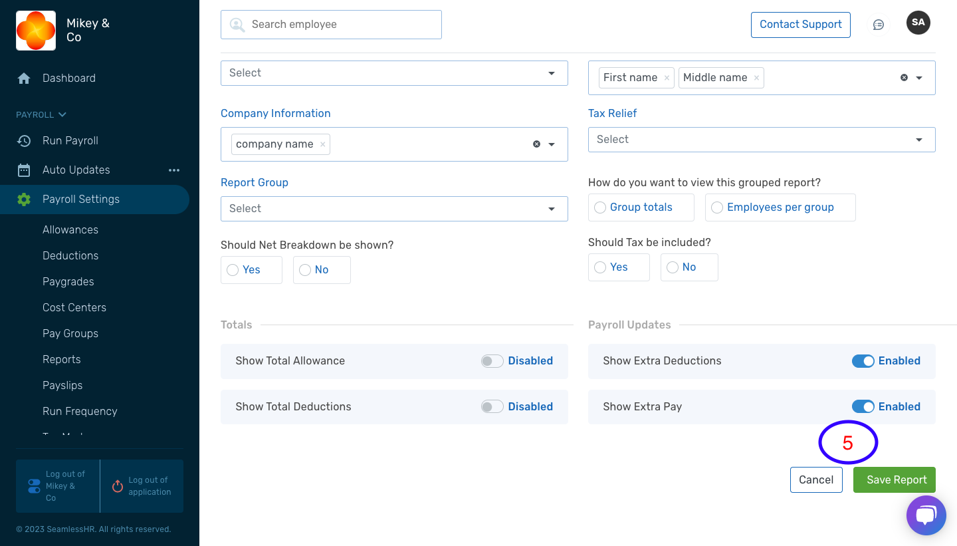
Task: Click the Save Report button
Action: click(894, 479)
